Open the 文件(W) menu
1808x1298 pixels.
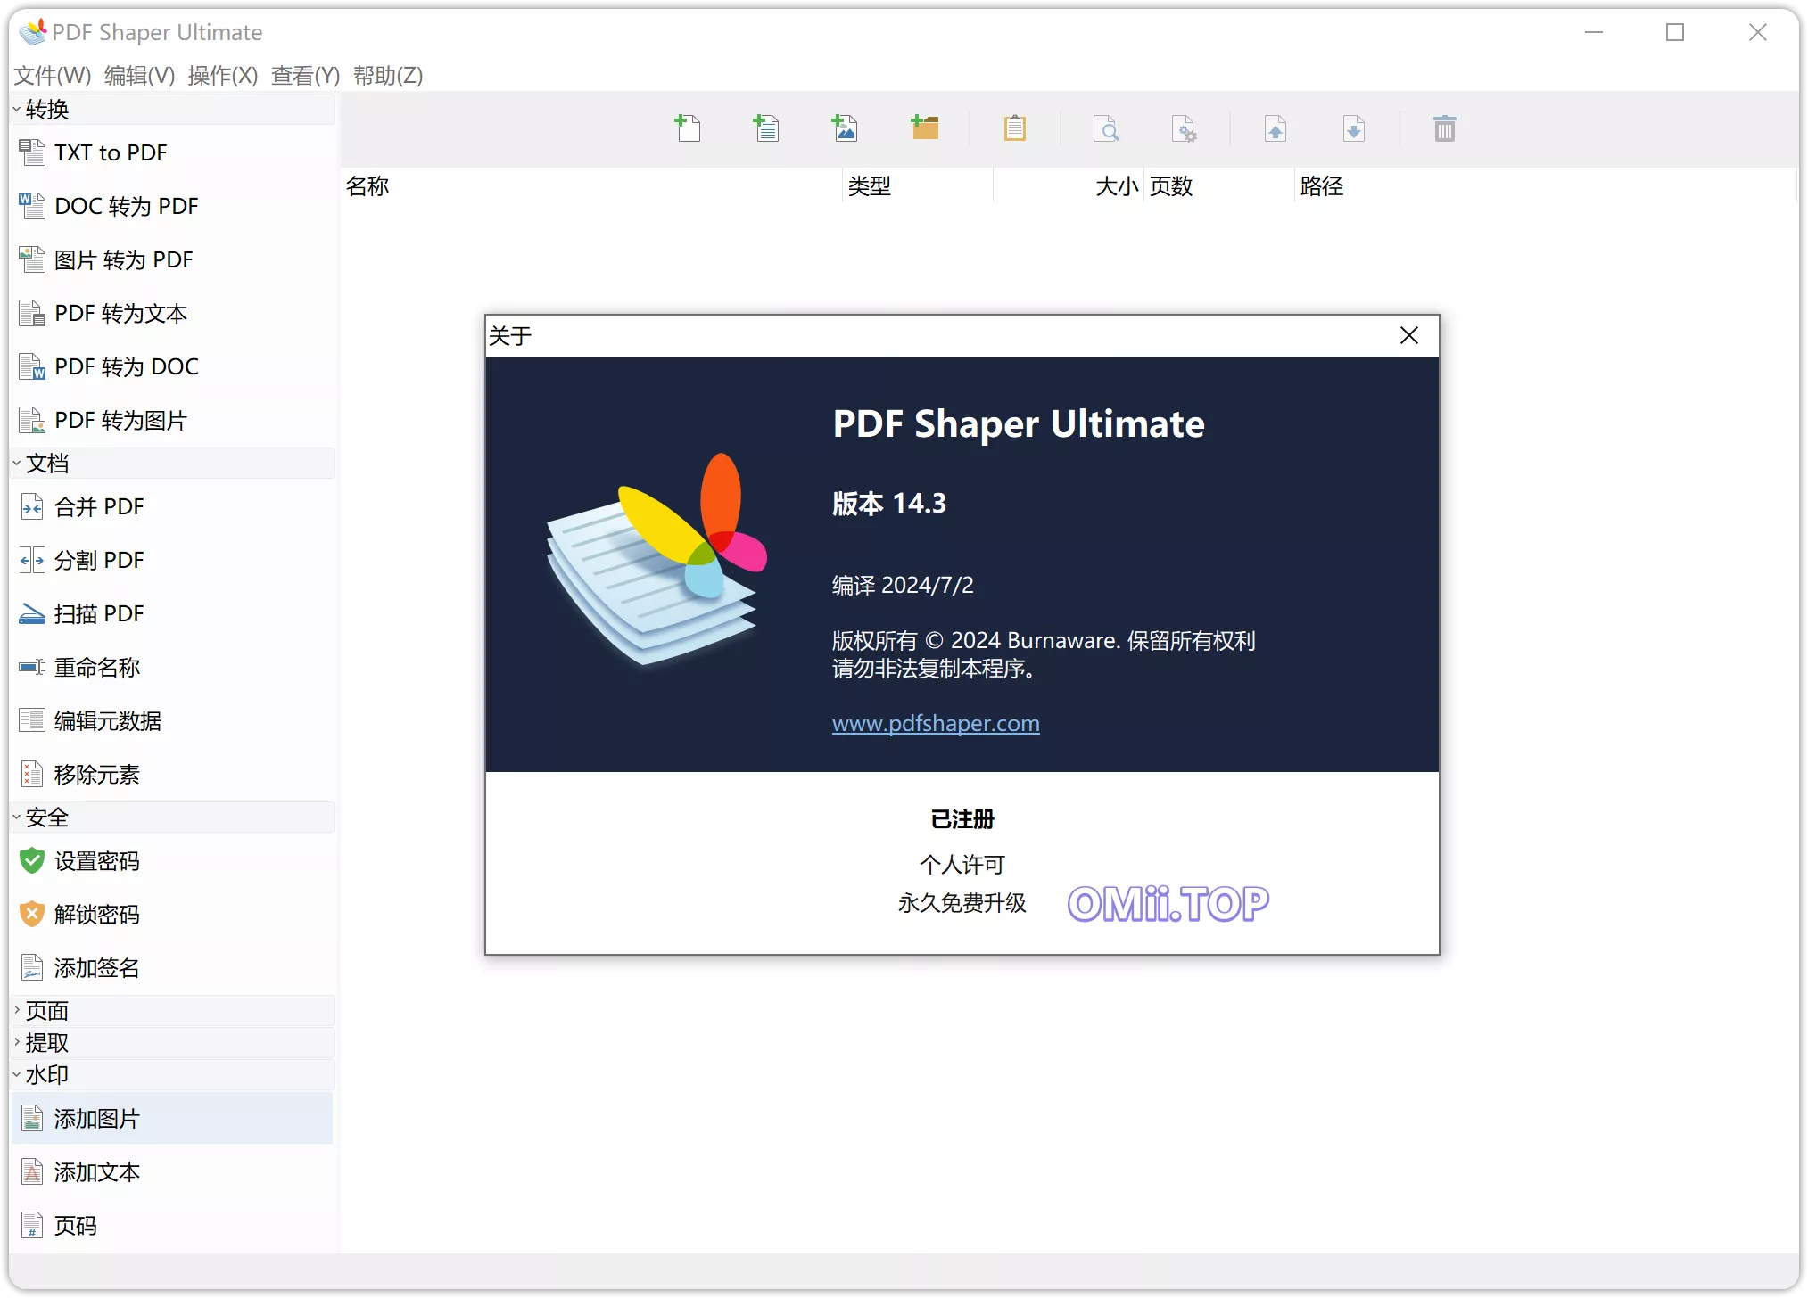click(x=53, y=76)
